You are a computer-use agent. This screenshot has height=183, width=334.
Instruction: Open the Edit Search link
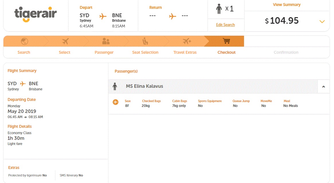226,25
